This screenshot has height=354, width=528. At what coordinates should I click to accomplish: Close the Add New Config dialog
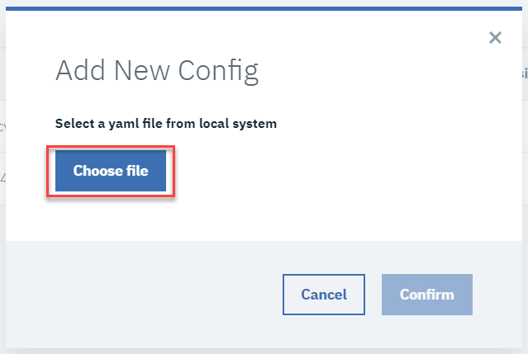[495, 37]
